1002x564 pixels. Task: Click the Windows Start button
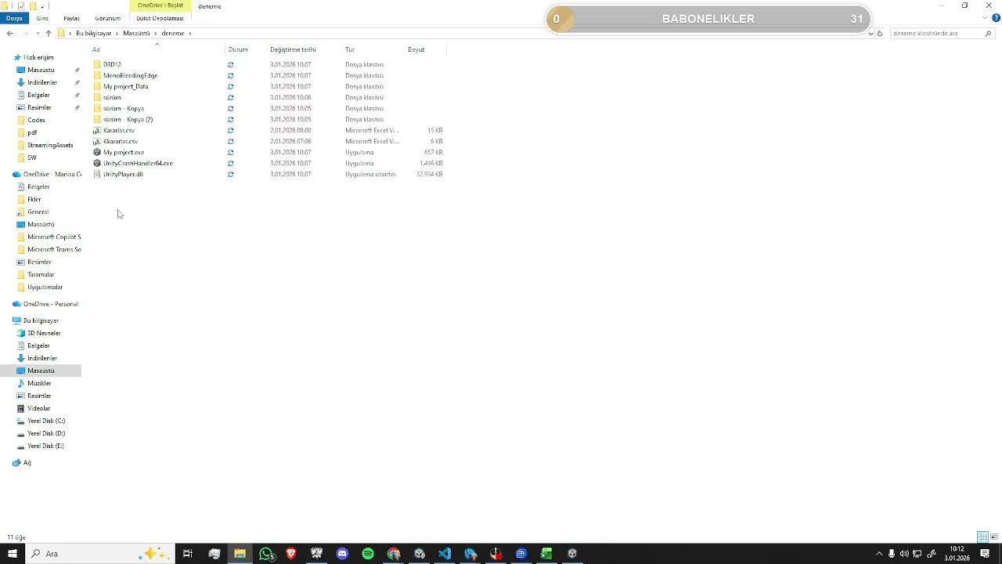click(x=13, y=554)
